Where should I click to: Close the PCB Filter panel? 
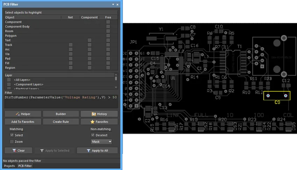(117, 4)
